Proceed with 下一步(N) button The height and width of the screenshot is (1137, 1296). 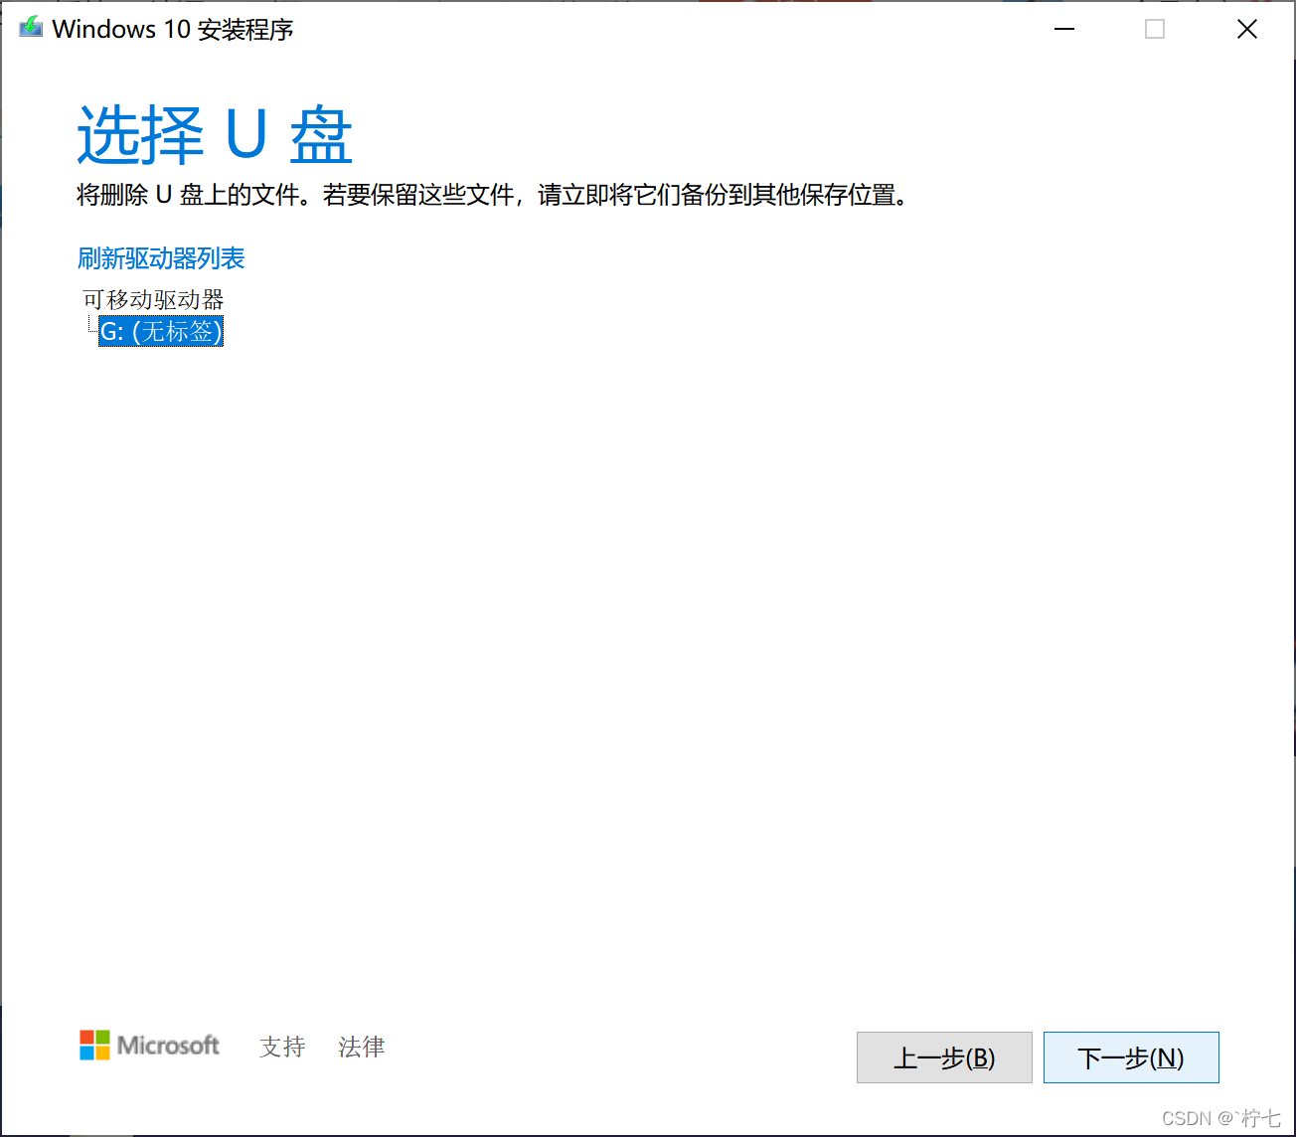click(1131, 1057)
